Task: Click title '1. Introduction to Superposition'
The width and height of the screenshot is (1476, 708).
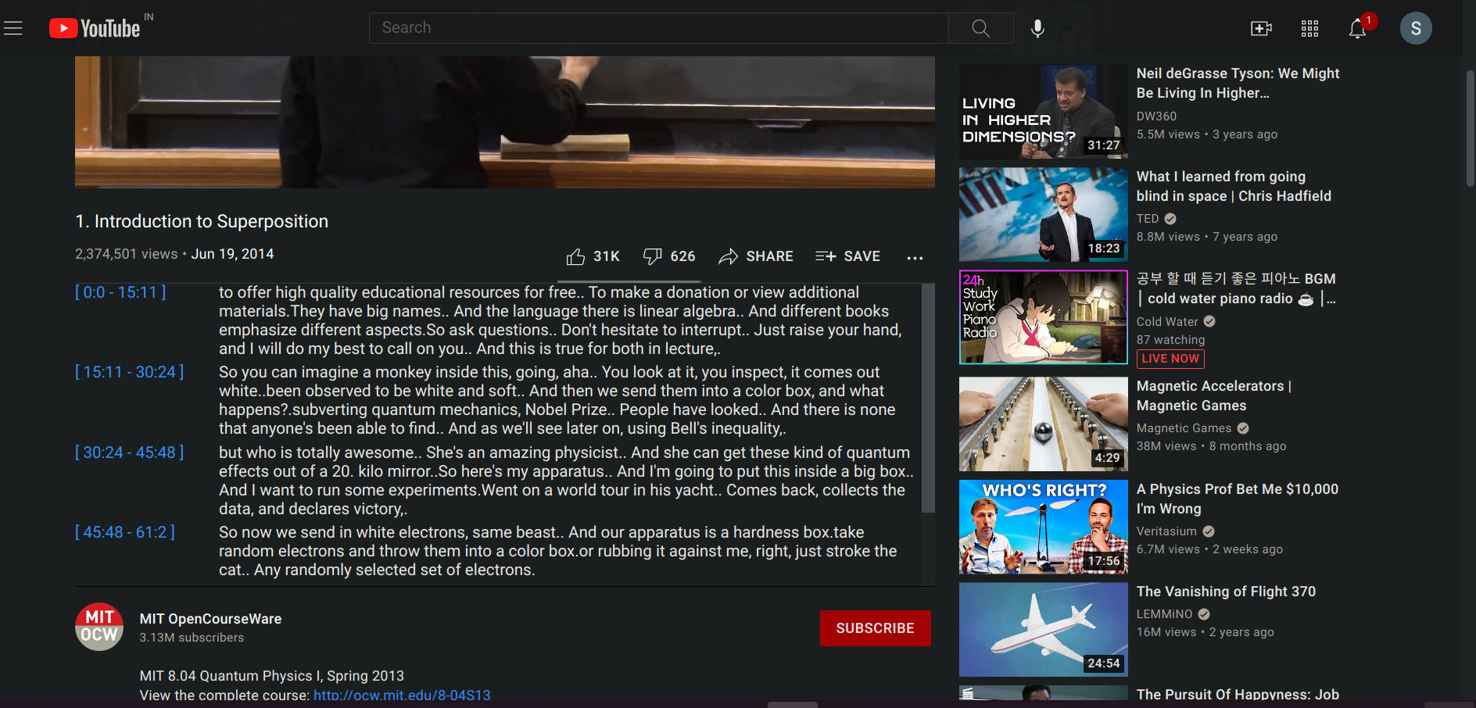Action: pos(202,221)
